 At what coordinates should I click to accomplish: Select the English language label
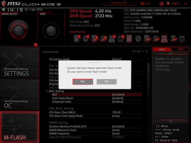point(175,3)
